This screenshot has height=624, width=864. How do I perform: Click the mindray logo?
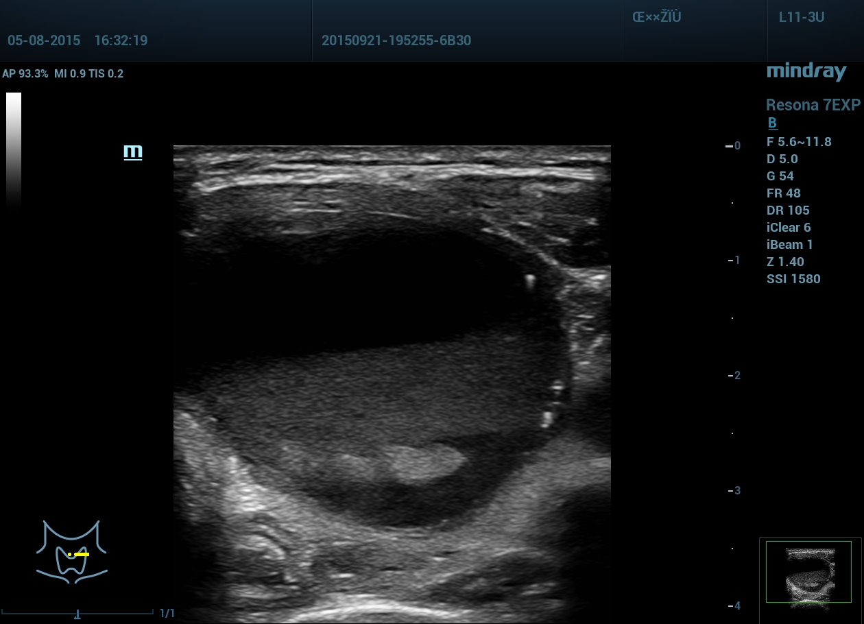[x=806, y=71]
